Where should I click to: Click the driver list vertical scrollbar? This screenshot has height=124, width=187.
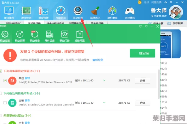pos(159,84)
